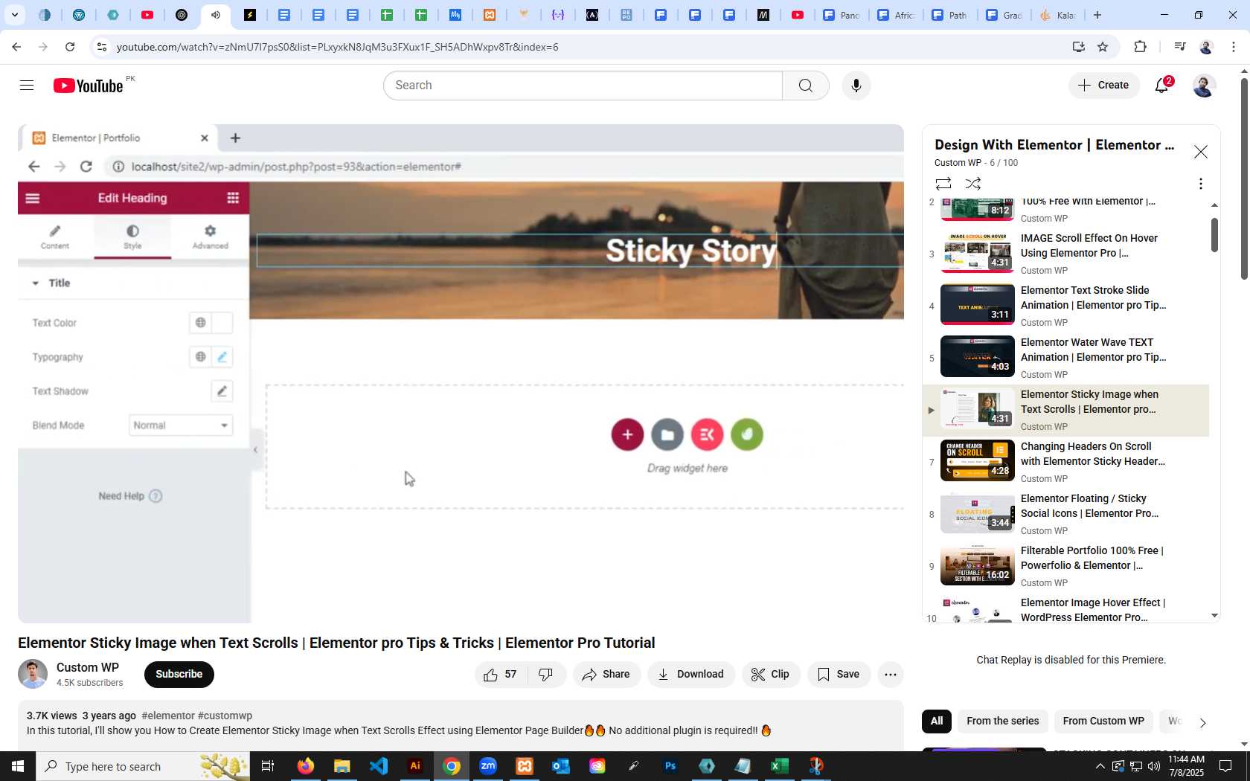The width and height of the screenshot is (1250, 781).
Task: Click the Text Color swatch in video
Action: click(x=222, y=323)
